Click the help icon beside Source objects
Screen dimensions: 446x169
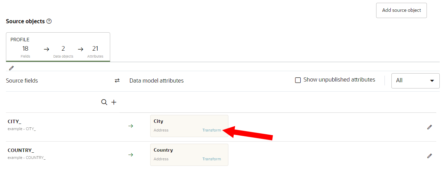pyautogui.click(x=49, y=22)
